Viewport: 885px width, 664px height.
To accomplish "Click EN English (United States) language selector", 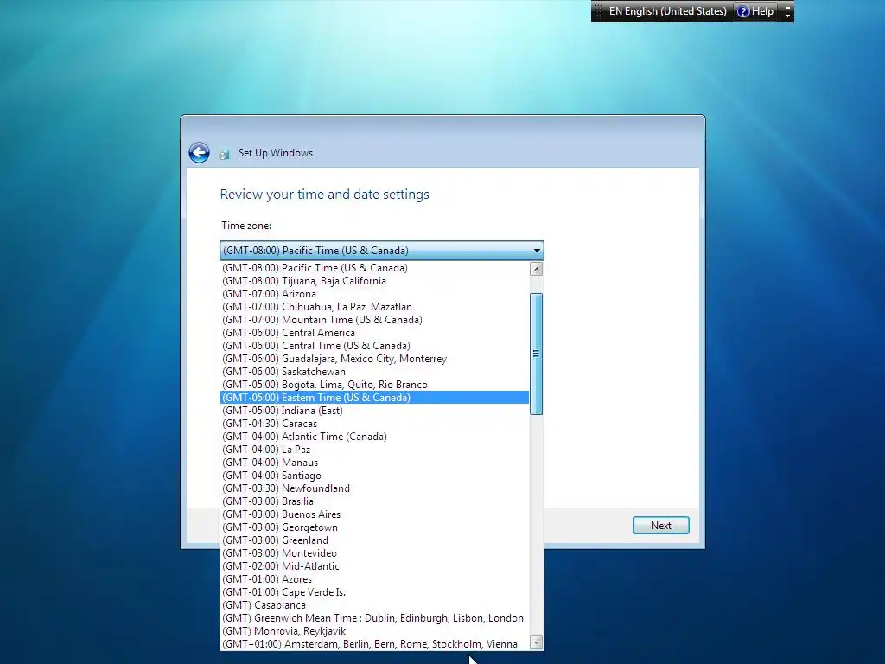I will pyautogui.click(x=667, y=11).
